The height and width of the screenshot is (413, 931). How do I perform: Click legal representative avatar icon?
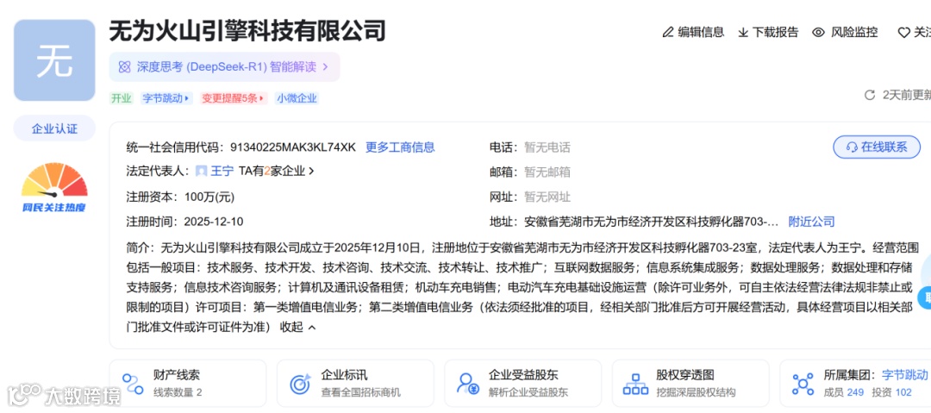coord(201,172)
